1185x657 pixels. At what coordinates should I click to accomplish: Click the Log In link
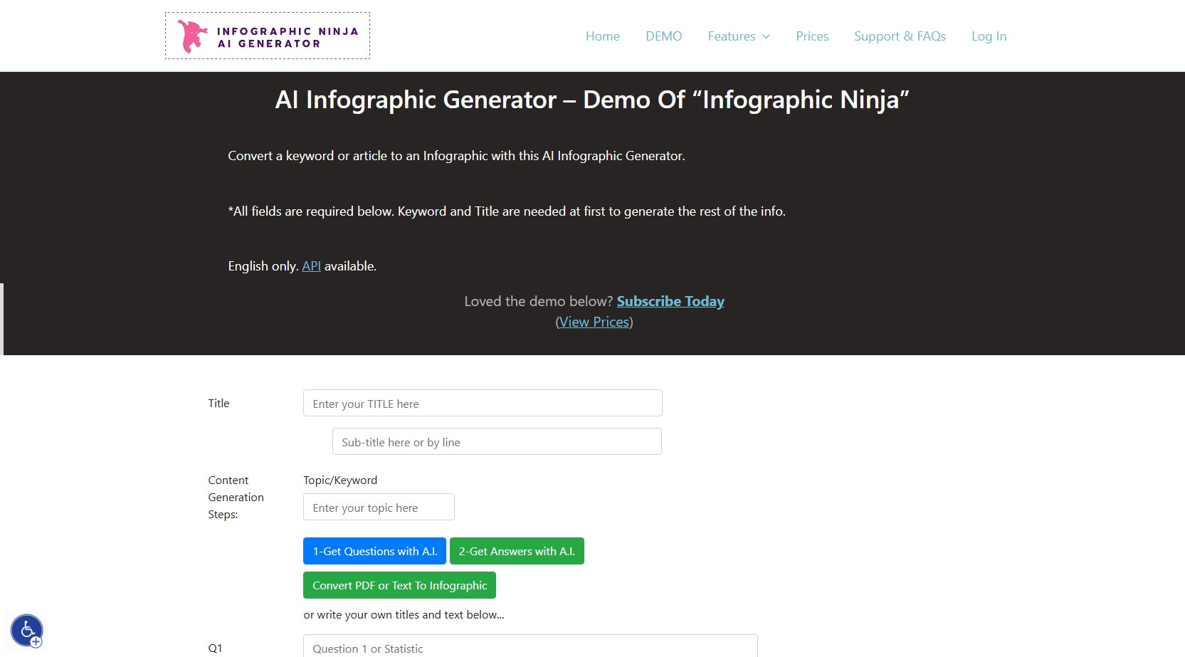(x=989, y=36)
